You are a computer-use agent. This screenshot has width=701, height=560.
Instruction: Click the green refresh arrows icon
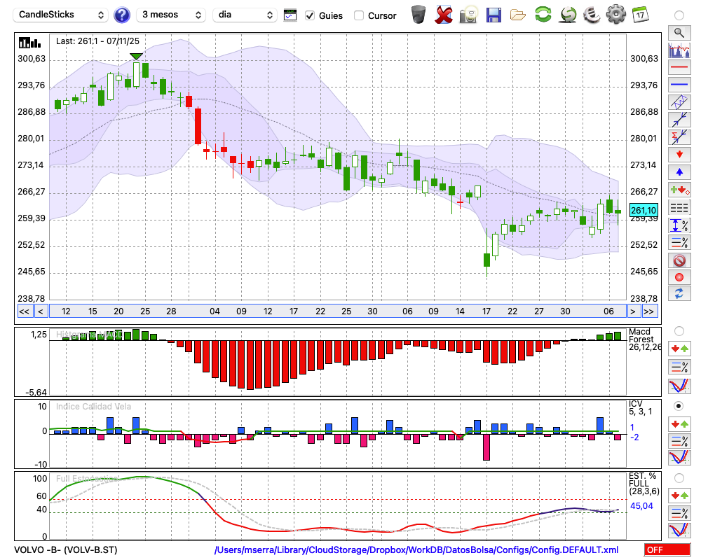[543, 15]
